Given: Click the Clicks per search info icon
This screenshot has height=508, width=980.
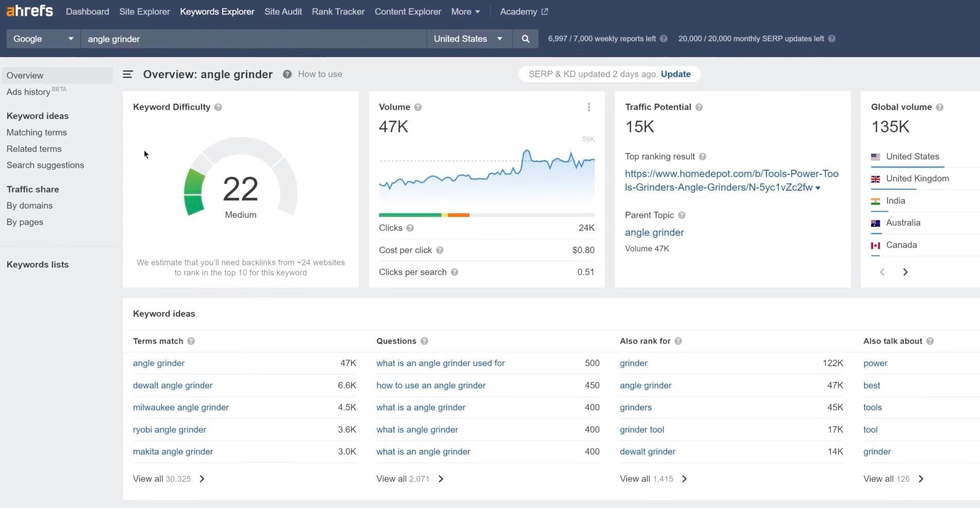Looking at the screenshot, I should pos(455,272).
